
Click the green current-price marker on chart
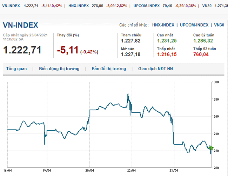click(x=211, y=148)
